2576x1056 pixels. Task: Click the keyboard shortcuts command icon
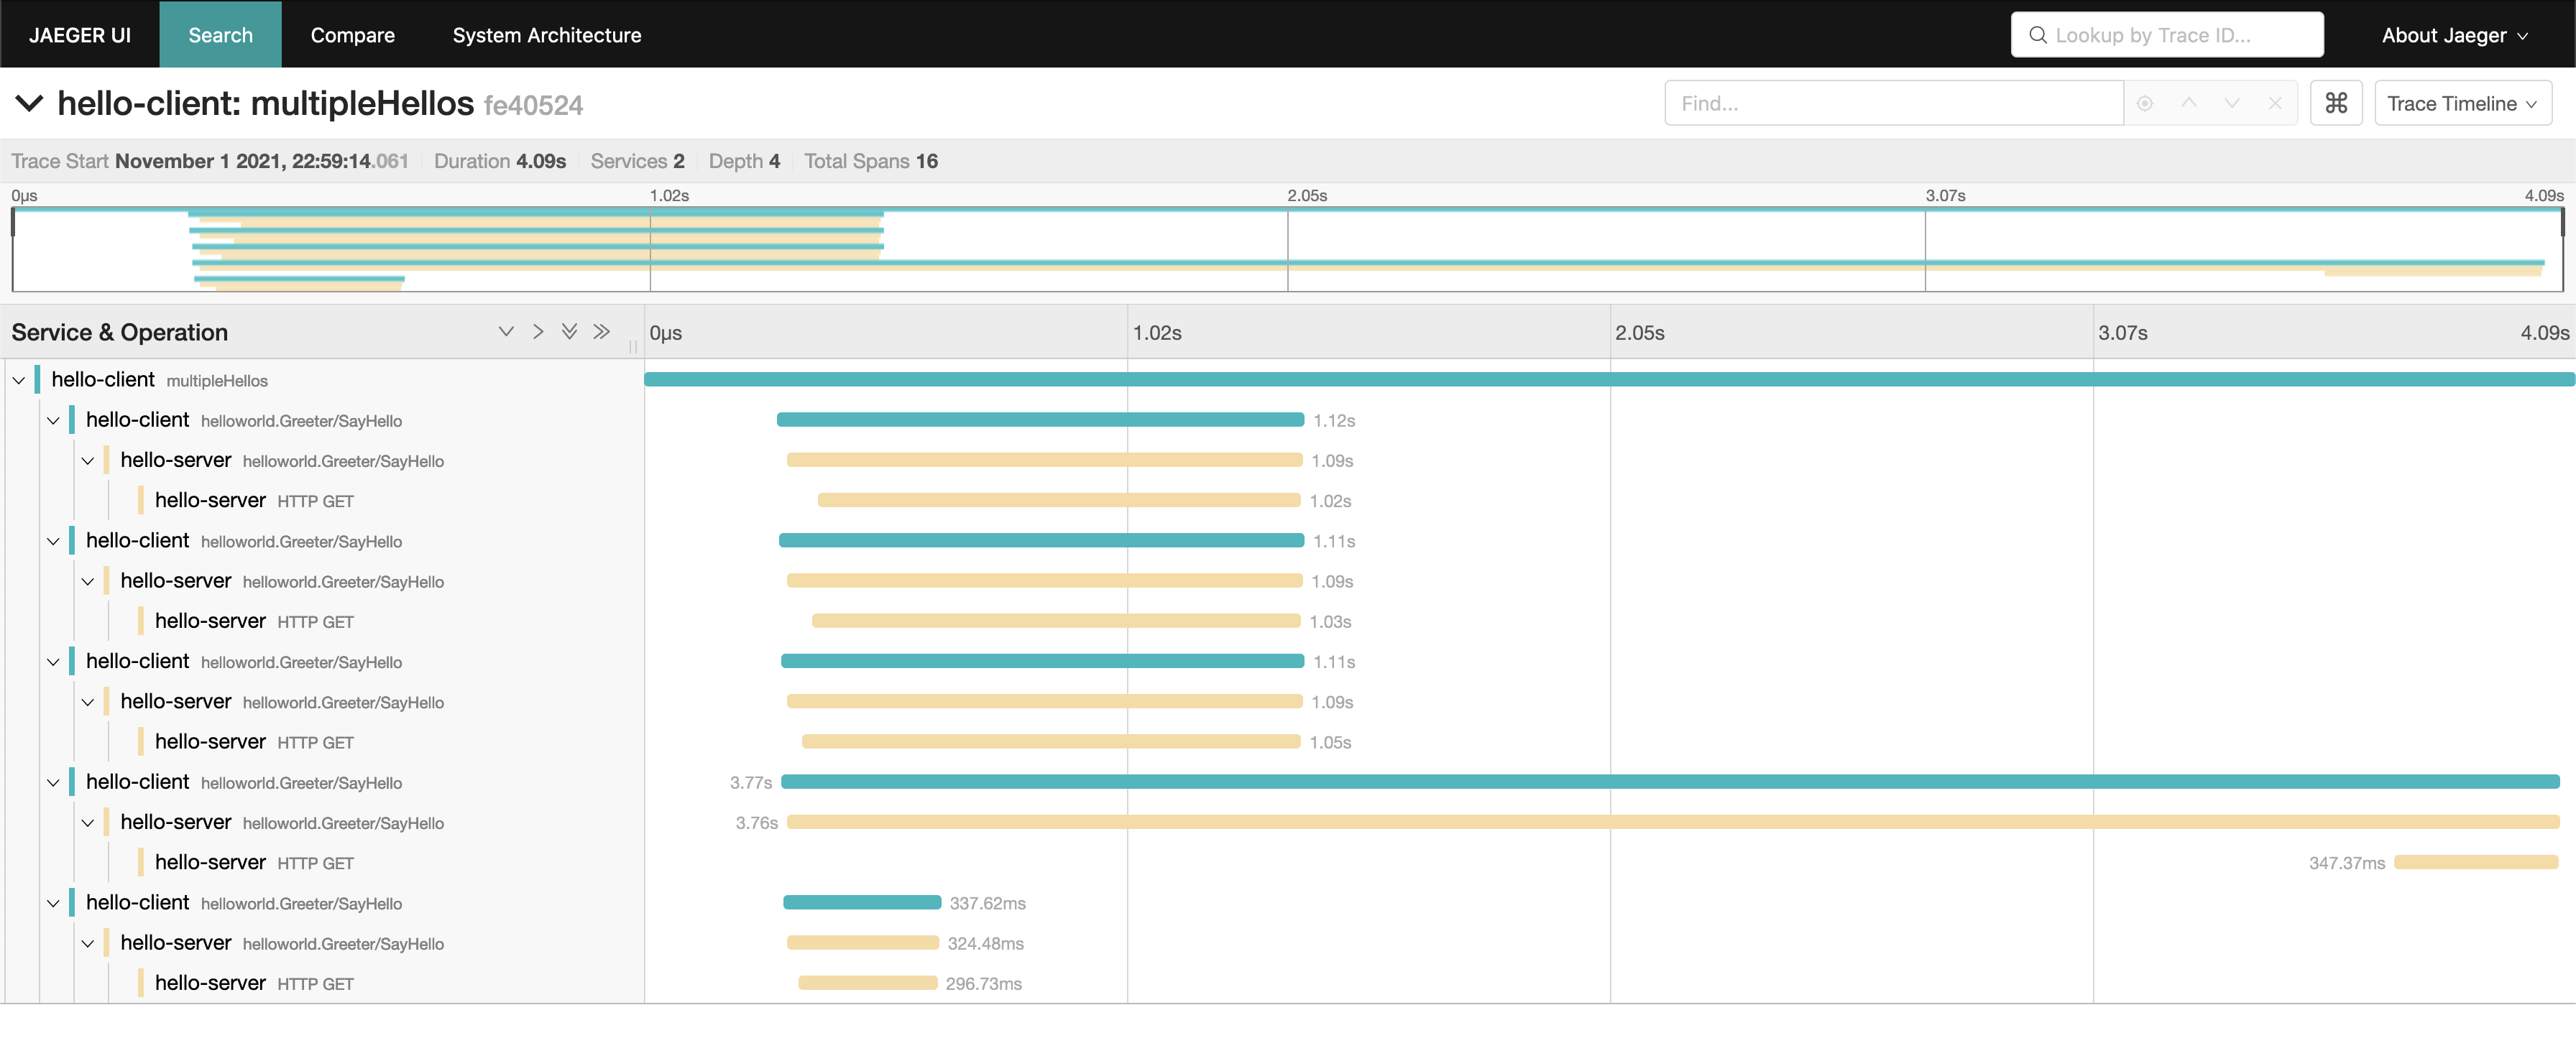(x=2335, y=103)
